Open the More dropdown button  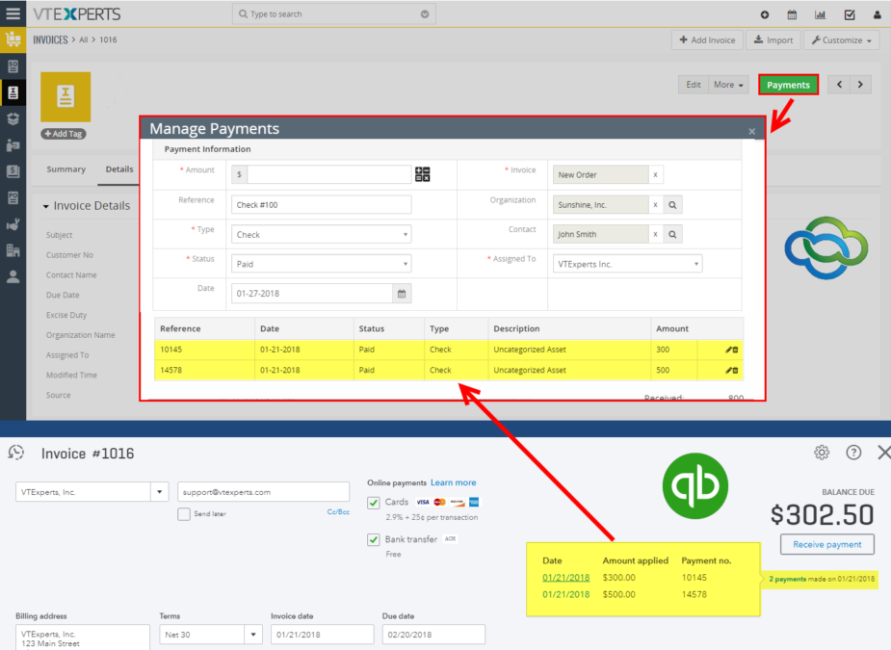pyautogui.click(x=728, y=85)
